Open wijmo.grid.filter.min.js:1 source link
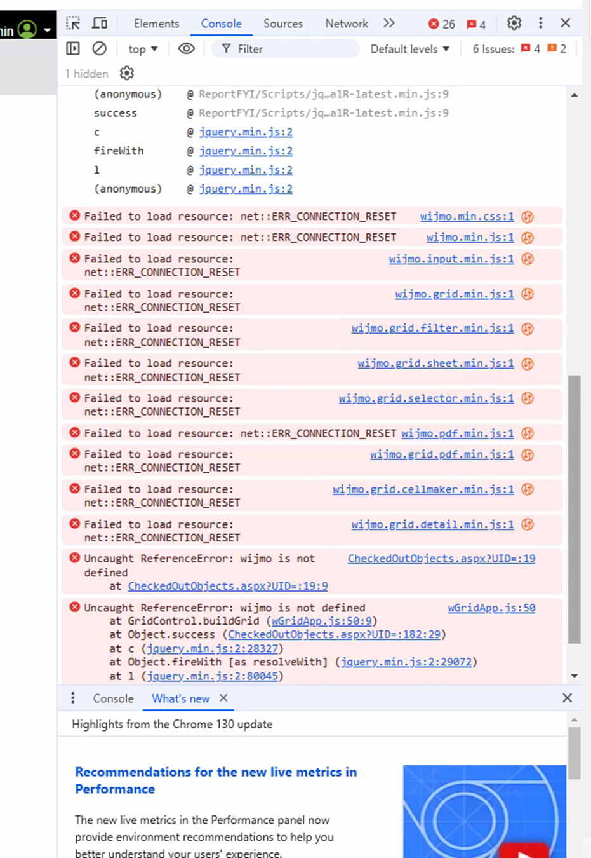Image resolution: width=591 pixels, height=858 pixels. (432, 329)
